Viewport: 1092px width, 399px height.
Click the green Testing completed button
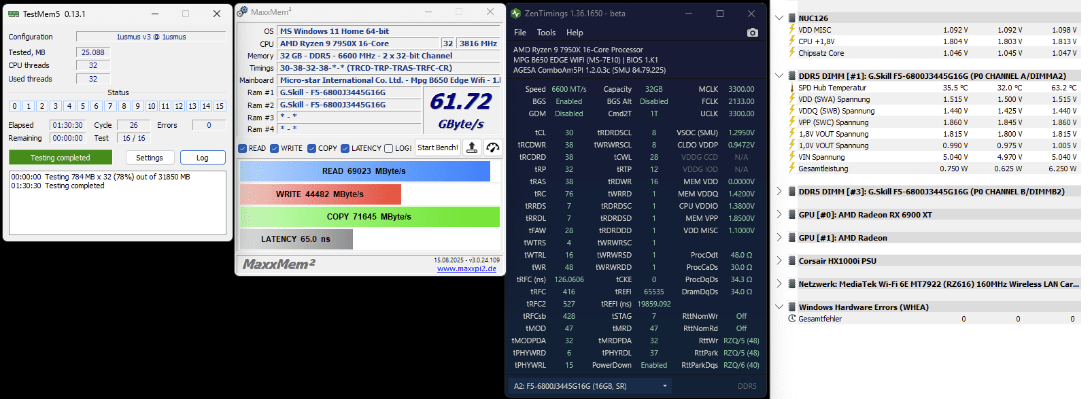point(61,158)
